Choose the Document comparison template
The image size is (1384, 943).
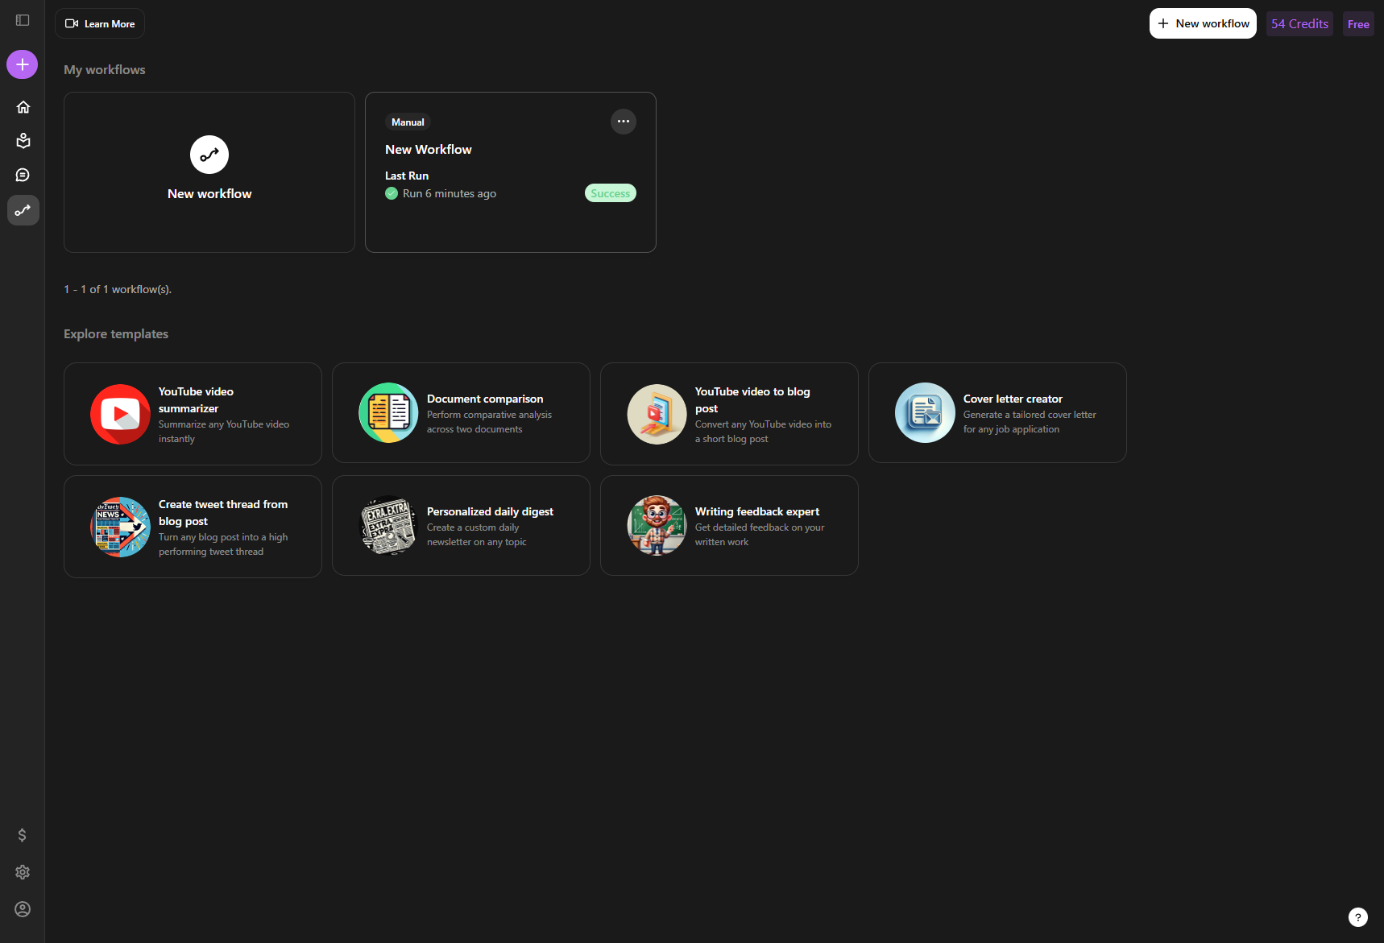[x=461, y=413]
